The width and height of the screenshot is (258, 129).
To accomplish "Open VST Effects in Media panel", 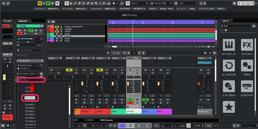I will 247,45.
